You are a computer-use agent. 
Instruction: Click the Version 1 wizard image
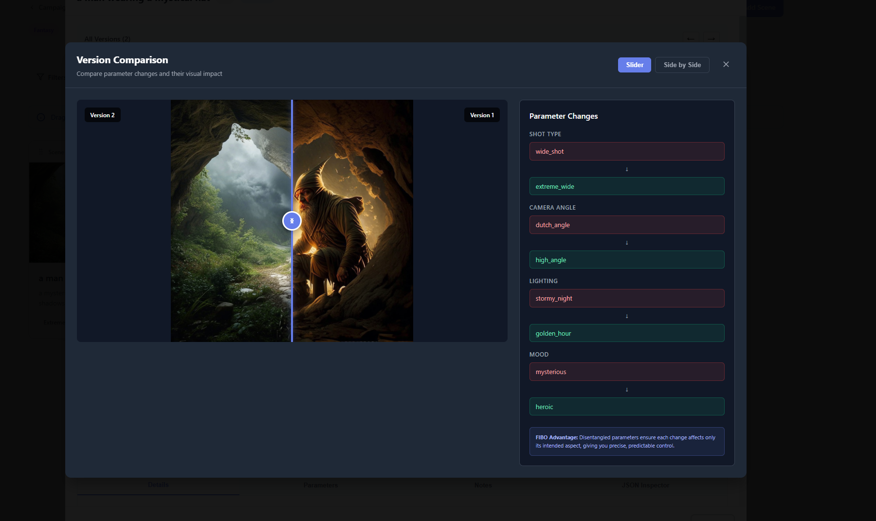coord(353,221)
